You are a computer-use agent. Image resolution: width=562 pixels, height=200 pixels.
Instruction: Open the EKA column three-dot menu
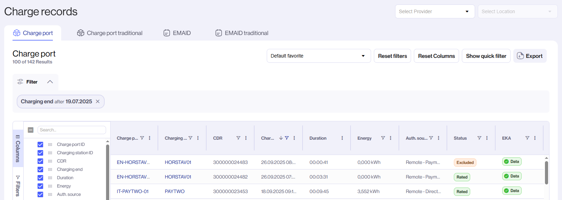tap(535, 138)
